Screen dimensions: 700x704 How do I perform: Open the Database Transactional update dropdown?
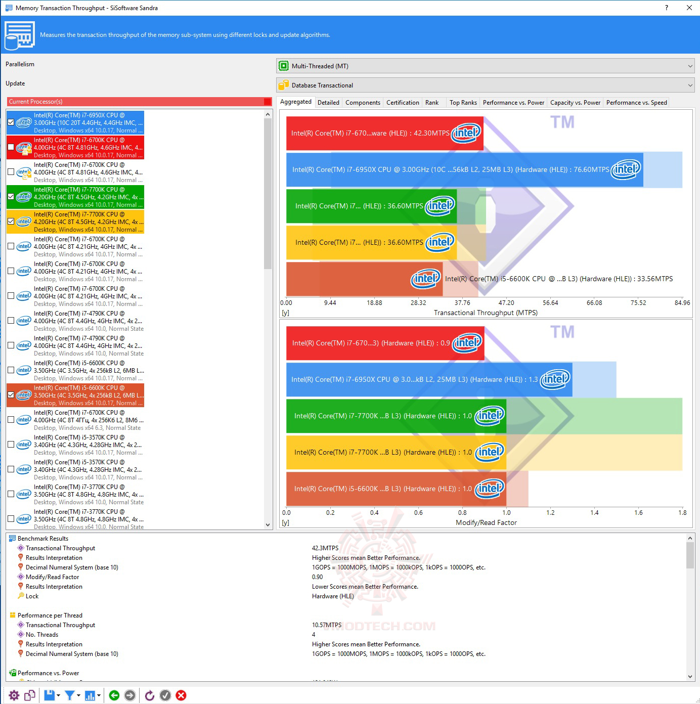tap(486, 85)
